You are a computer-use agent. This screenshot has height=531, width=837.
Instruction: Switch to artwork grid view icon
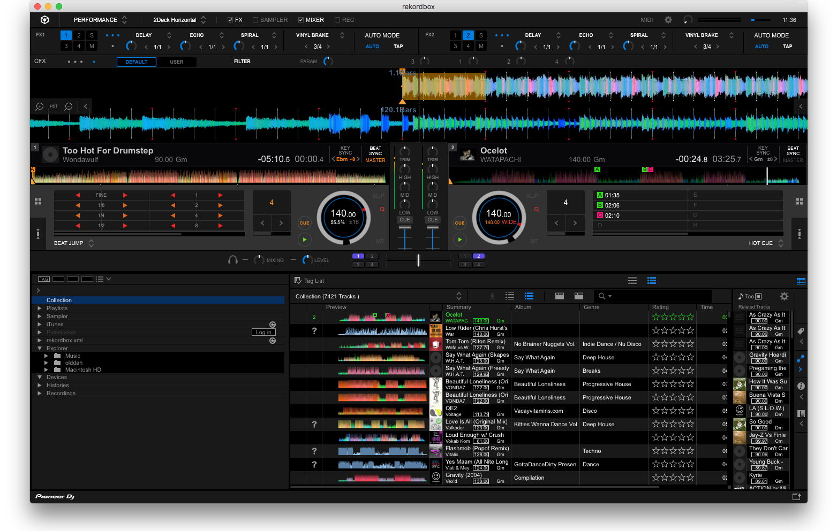point(560,296)
